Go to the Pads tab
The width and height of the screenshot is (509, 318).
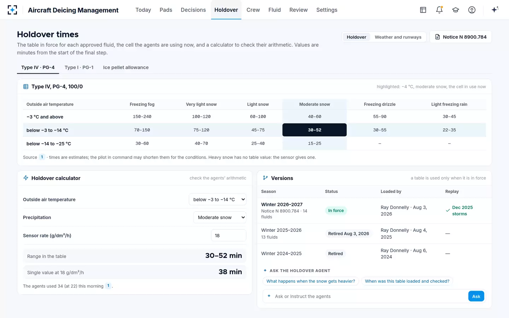(166, 10)
